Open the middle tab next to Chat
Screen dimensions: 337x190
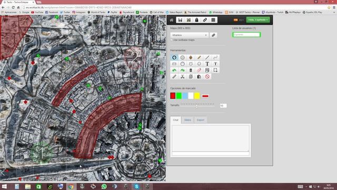[x=187, y=120]
